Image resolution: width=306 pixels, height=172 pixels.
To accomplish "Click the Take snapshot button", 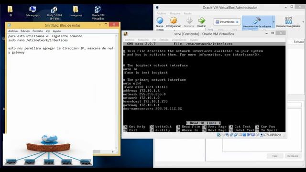I will [x=274, y=156].
